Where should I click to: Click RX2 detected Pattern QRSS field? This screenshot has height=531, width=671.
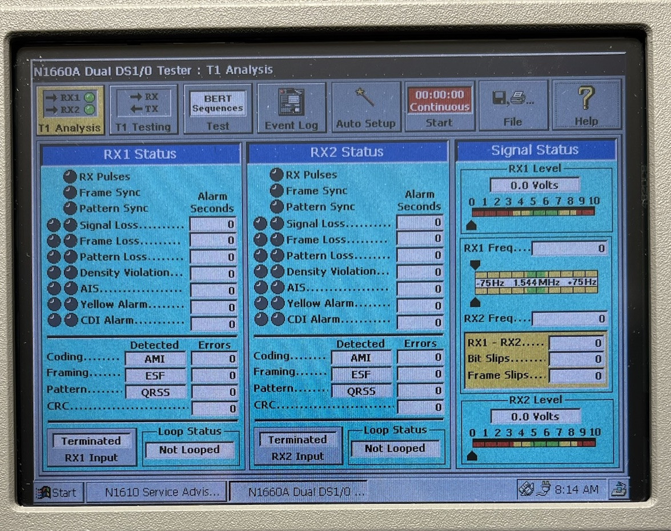point(361,391)
